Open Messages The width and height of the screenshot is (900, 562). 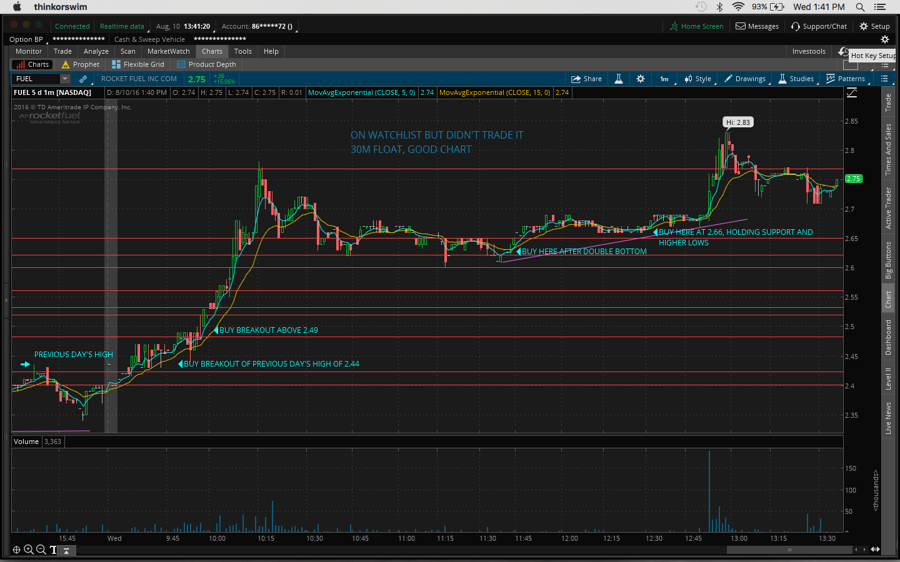757,26
